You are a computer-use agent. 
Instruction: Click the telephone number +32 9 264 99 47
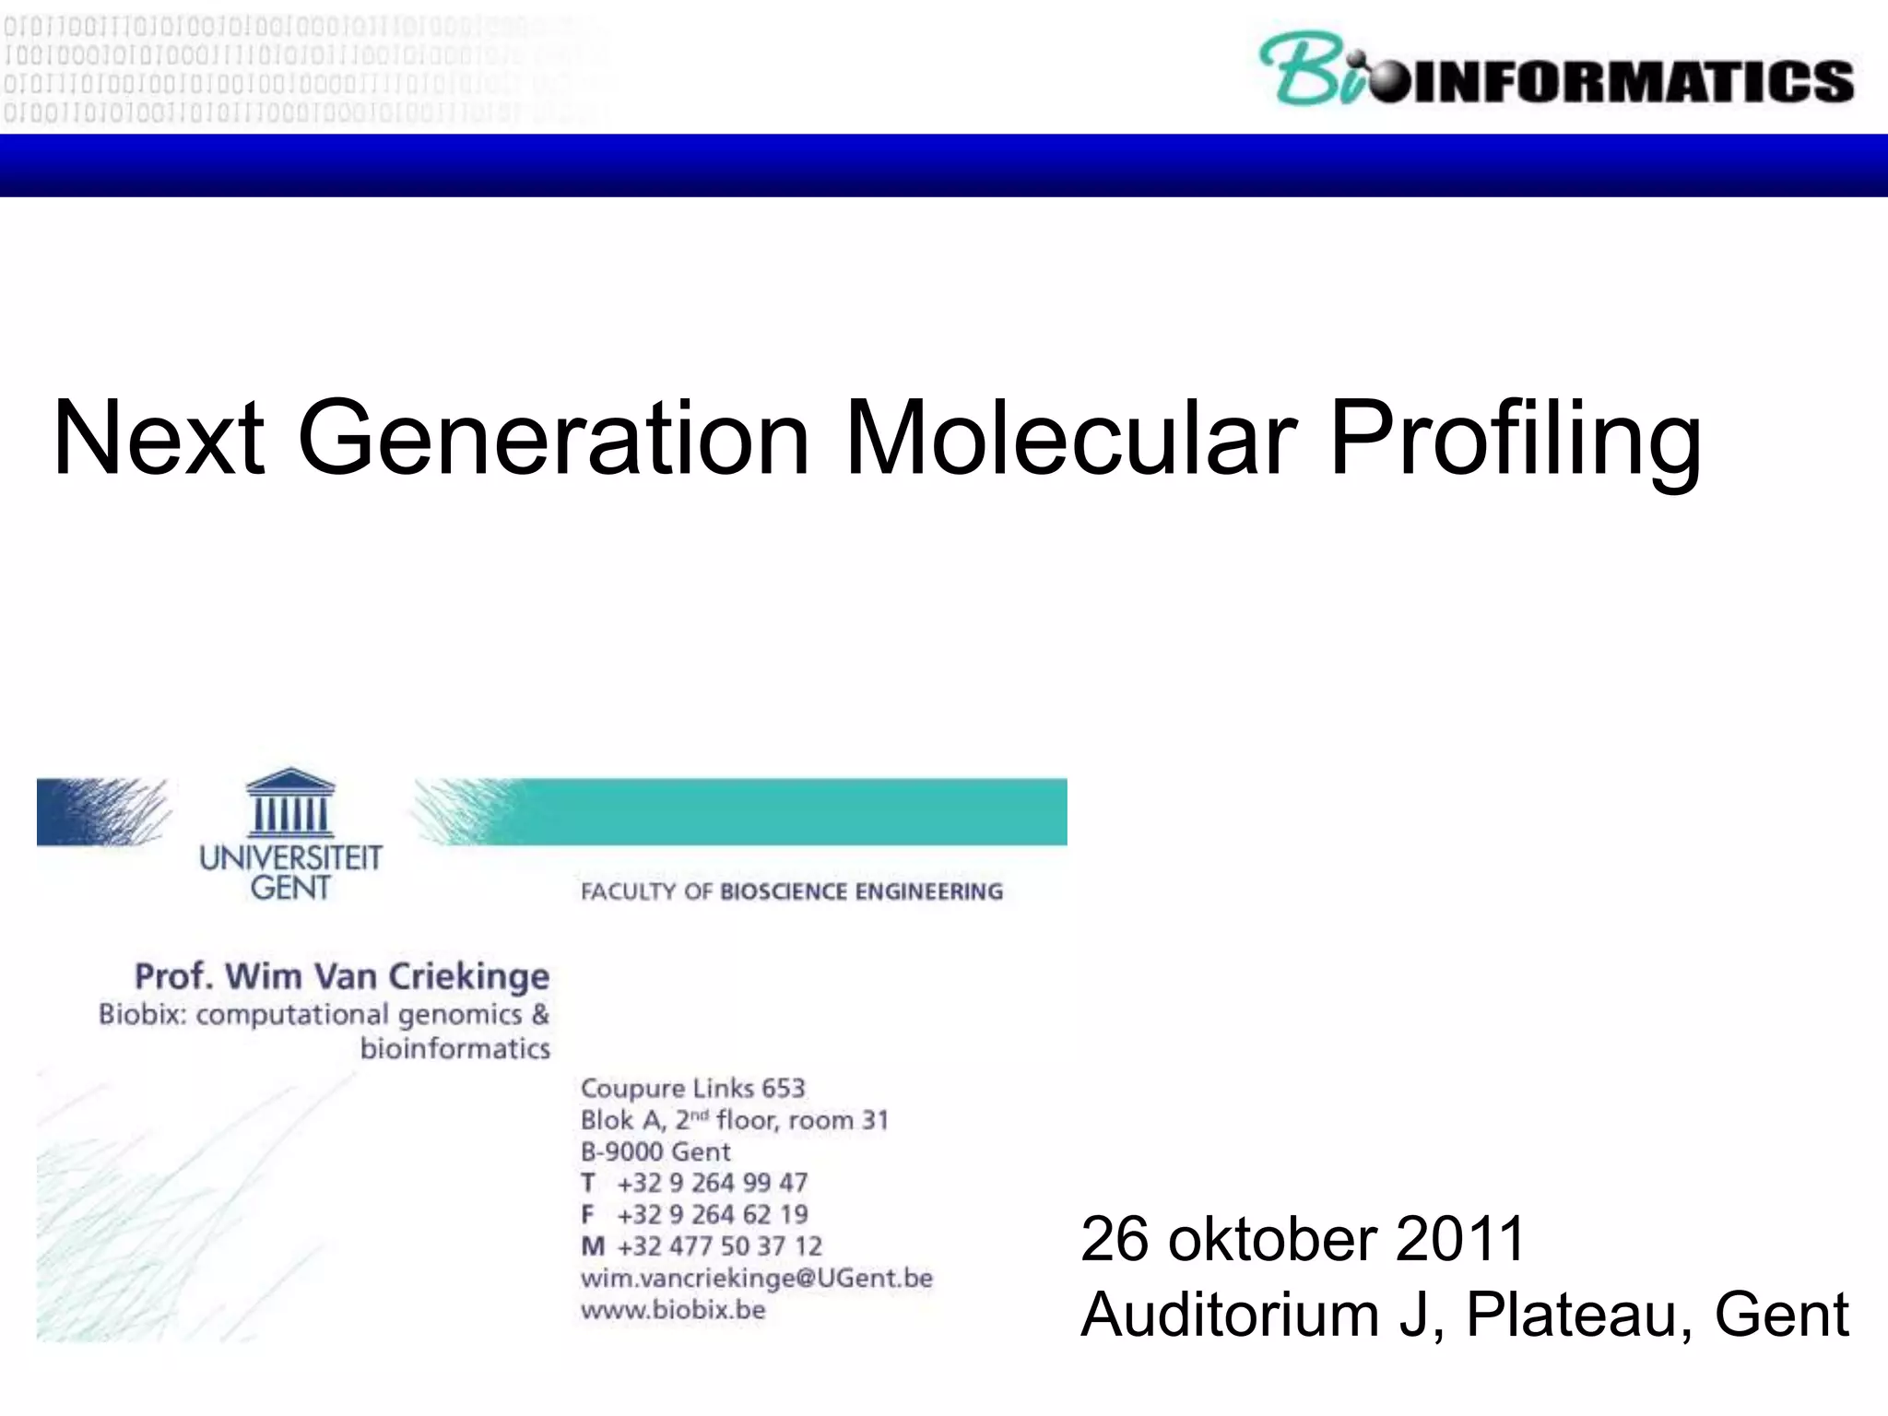[x=712, y=1183]
